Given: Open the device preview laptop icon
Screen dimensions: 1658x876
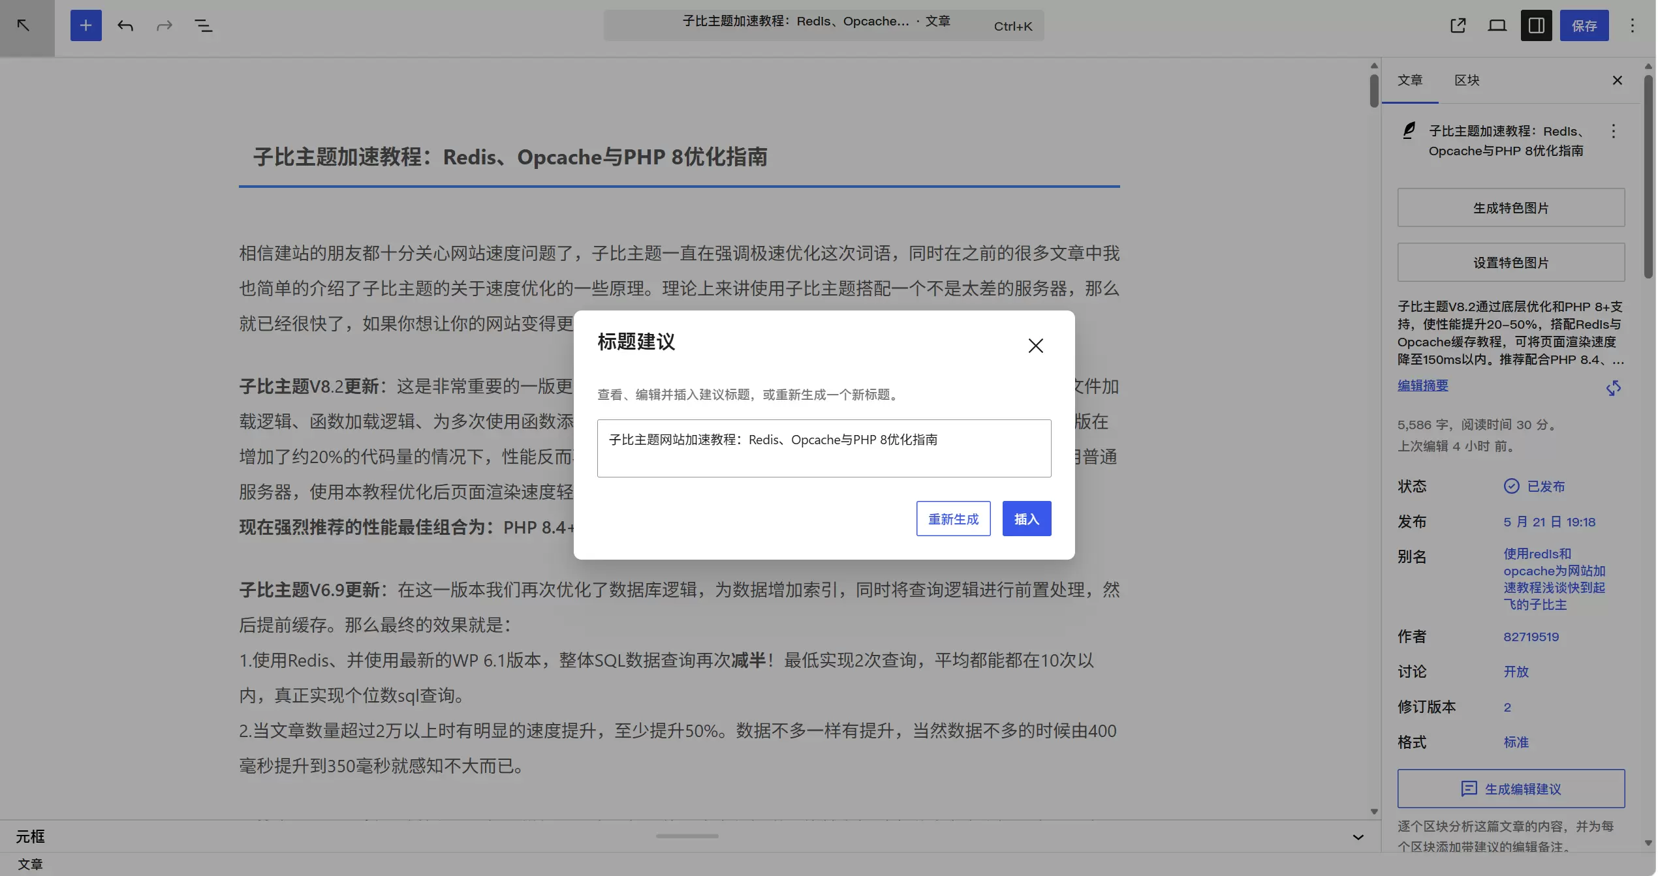Looking at the screenshot, I should (1497, 26).
